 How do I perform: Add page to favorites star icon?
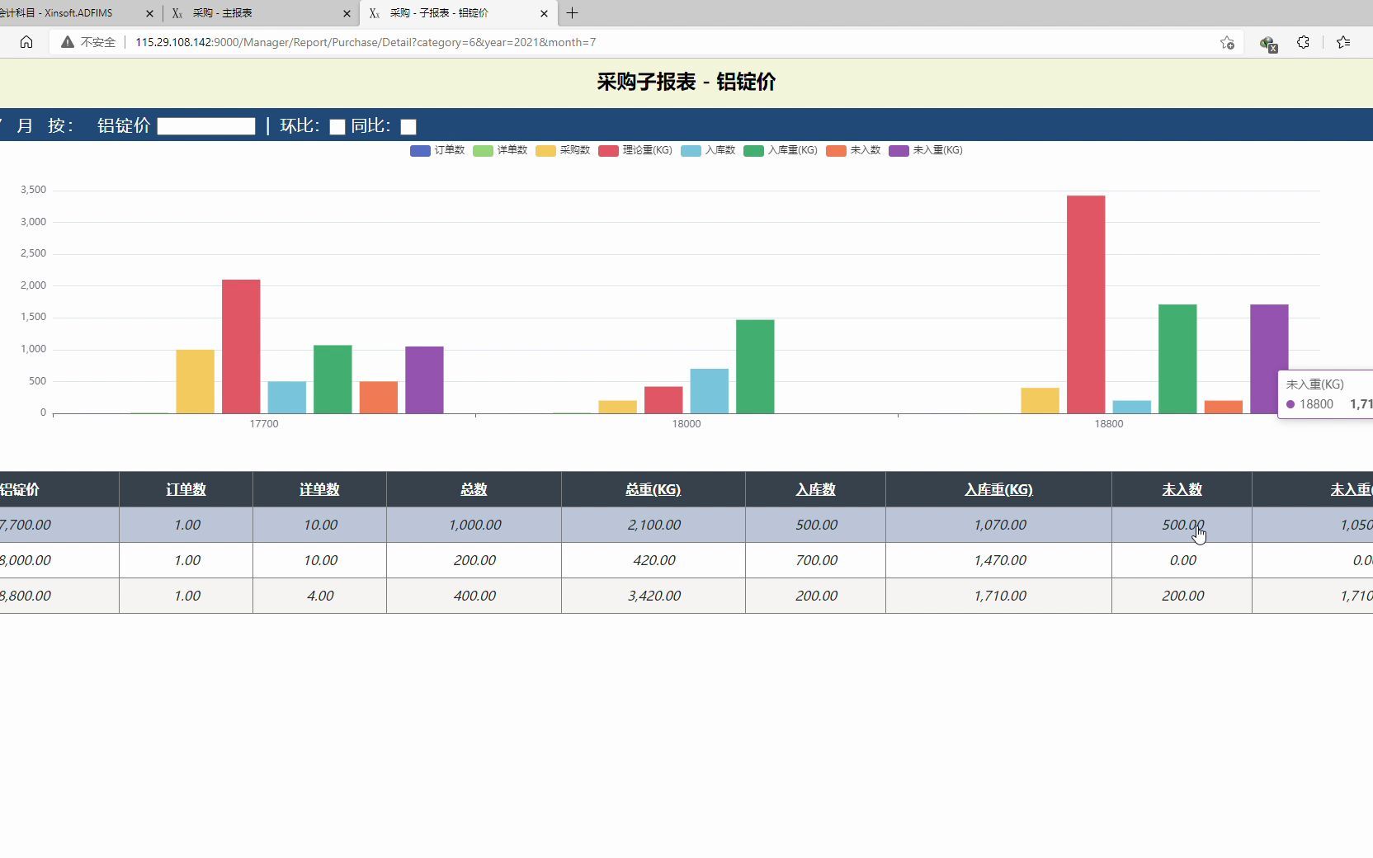tap(1227, 42)
